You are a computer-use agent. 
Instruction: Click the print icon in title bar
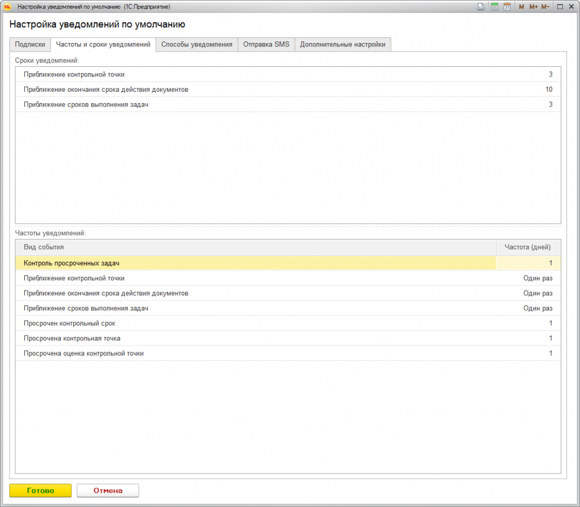[480, 7]
